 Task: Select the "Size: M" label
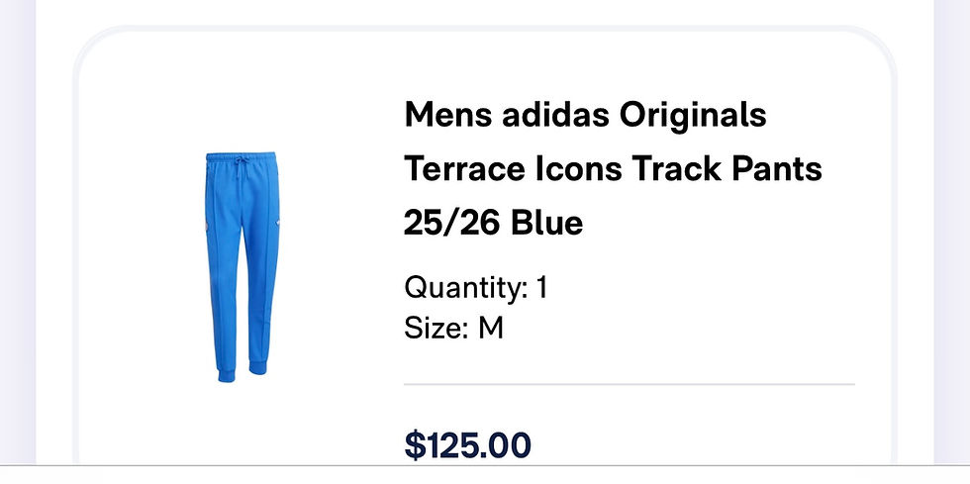453,328
